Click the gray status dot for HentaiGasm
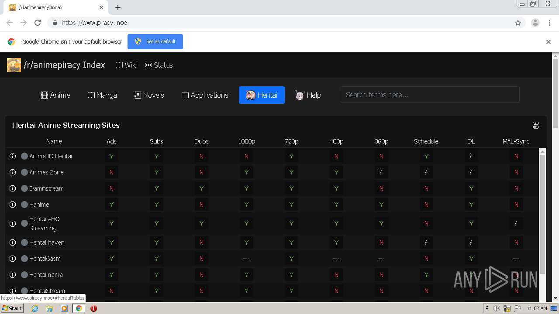Viewport: 559px width, 314px height. [x=24, y=259]
